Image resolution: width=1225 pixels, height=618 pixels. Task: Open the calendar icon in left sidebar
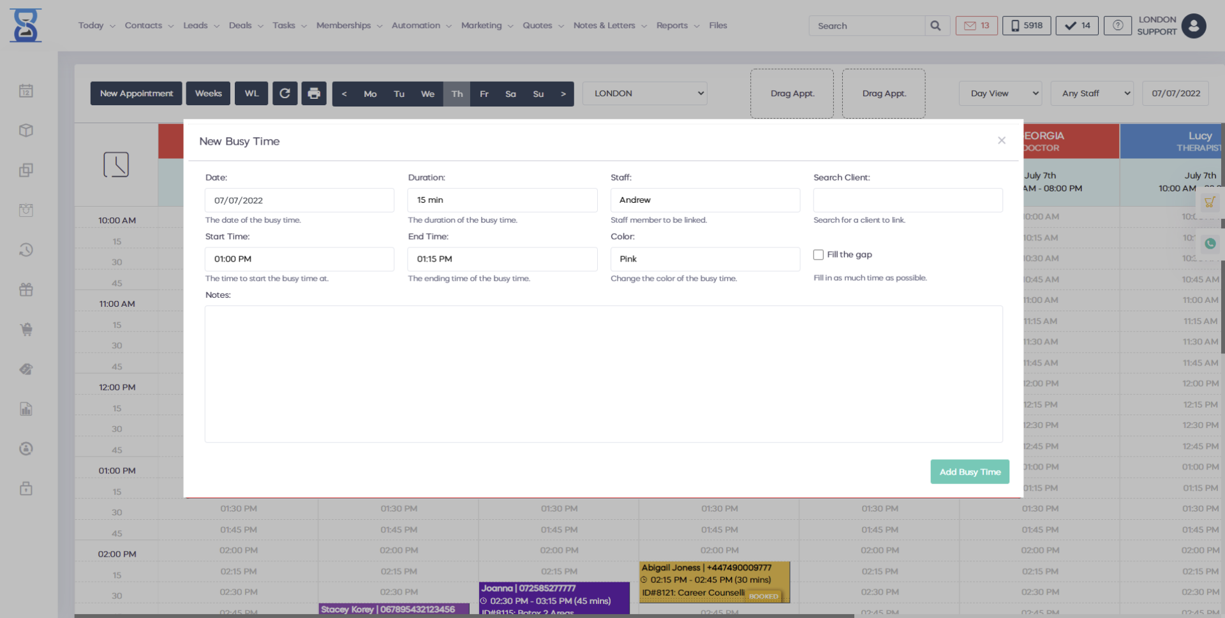[26, 91]
